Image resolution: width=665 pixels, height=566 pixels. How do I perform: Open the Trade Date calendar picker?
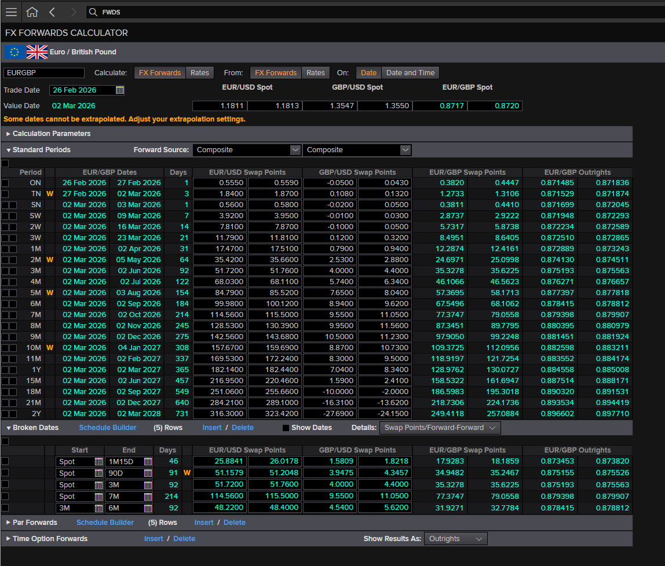[x=120, y=90]
